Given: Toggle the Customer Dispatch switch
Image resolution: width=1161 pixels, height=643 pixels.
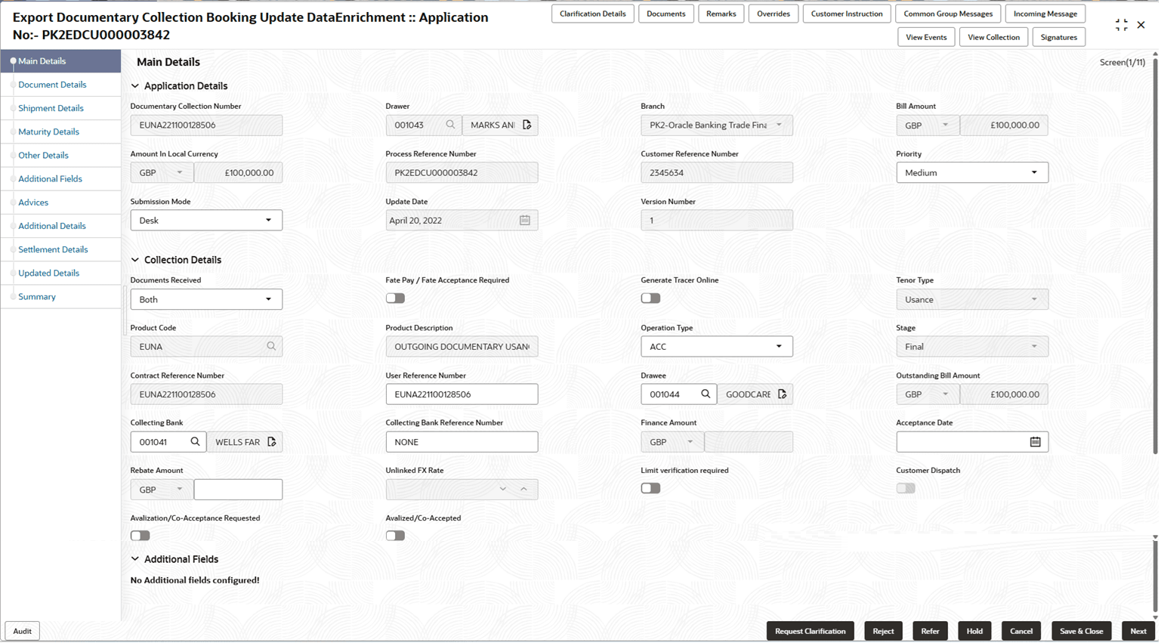Looking at the screenshot, I should coord(906,488).
